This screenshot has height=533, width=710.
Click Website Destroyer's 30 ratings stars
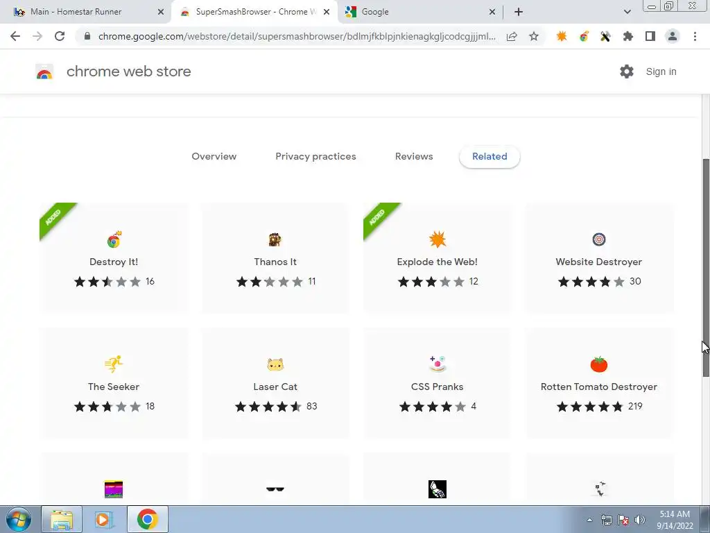tap(591, 282)
